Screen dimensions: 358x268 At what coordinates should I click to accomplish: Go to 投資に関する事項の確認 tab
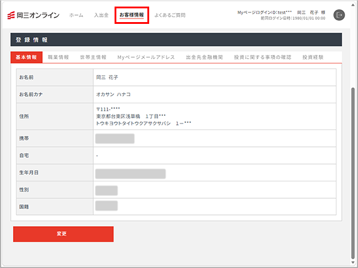coord(263,57)
